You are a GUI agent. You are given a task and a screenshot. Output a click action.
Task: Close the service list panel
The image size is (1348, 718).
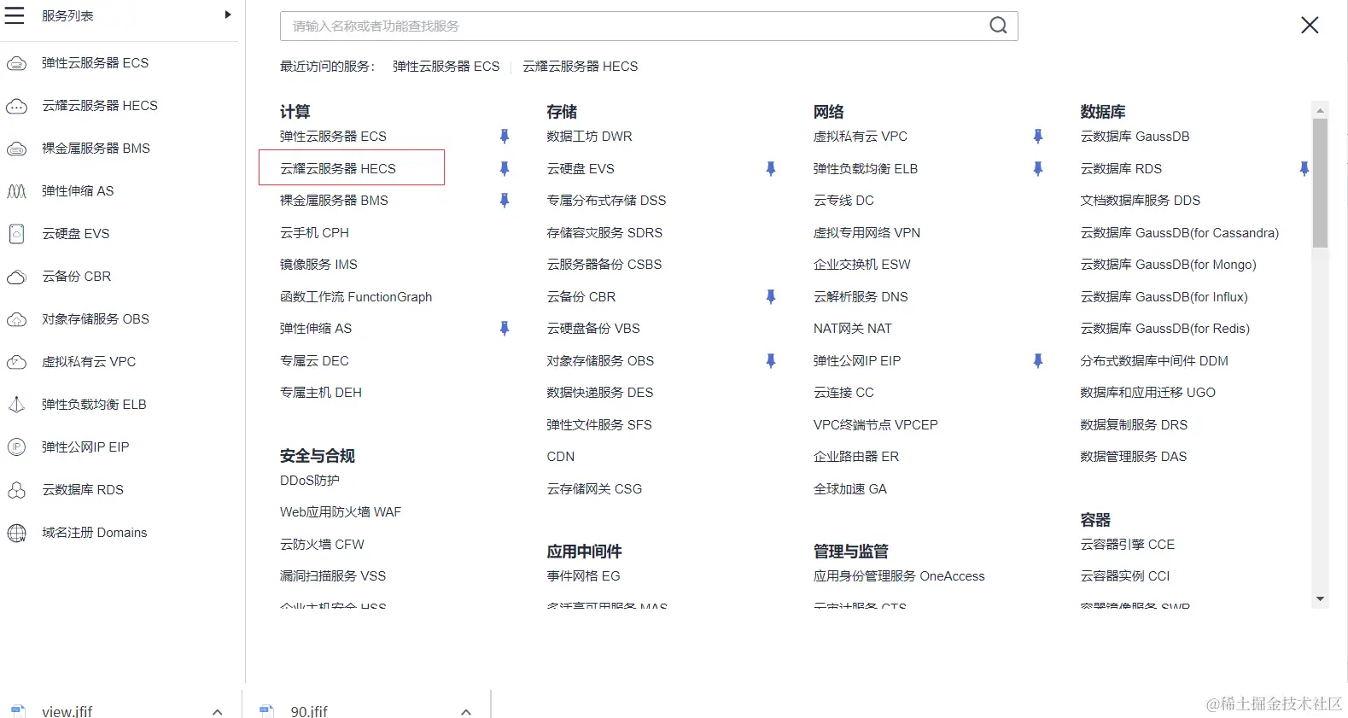[x=1310, y=26]
